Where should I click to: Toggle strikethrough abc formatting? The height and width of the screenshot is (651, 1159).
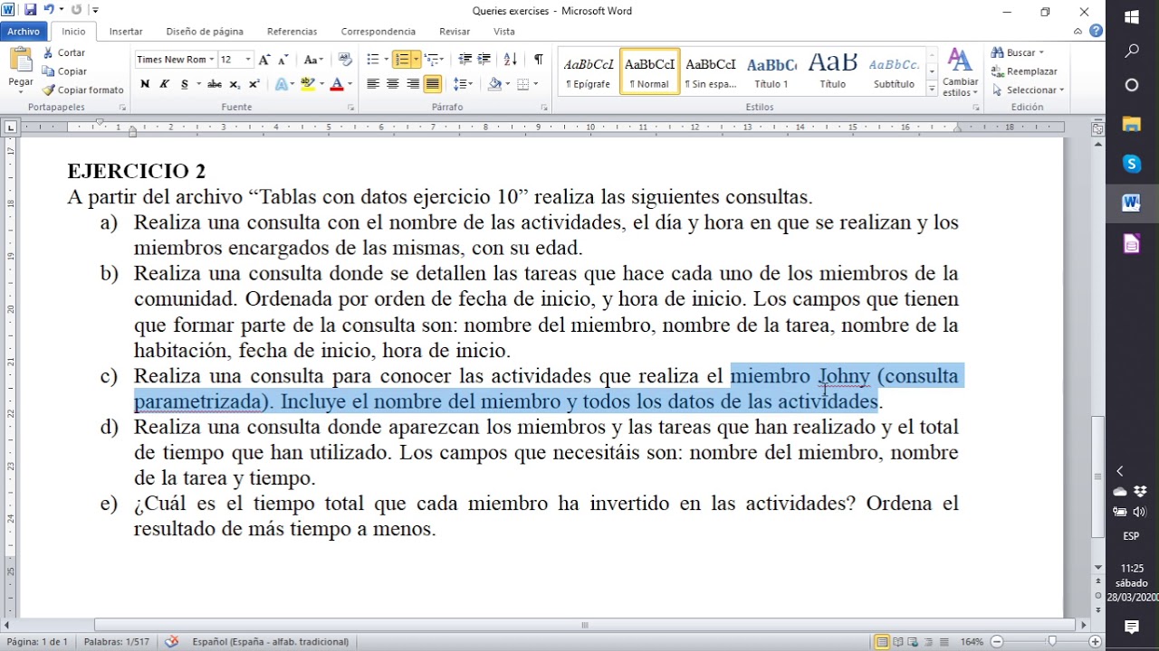click(215, 84)
